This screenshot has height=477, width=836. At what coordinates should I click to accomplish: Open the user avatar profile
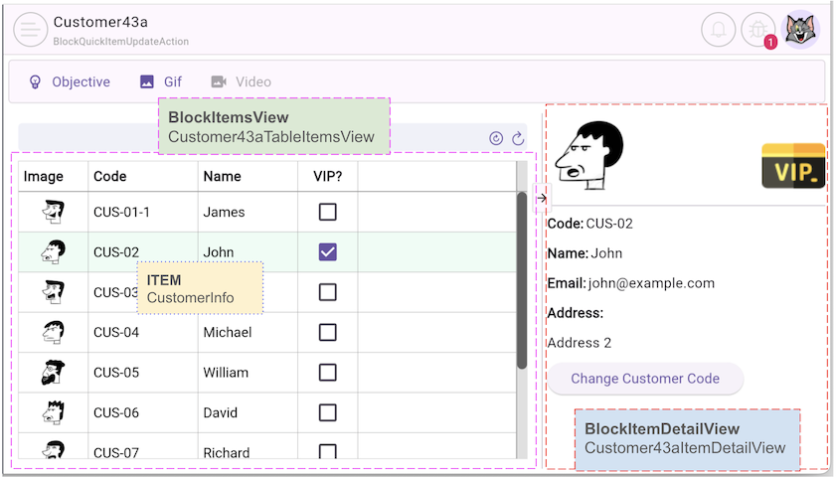(801, 30)
